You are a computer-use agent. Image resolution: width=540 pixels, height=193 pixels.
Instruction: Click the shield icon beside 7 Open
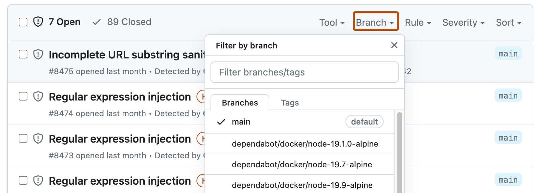point(38,22)
